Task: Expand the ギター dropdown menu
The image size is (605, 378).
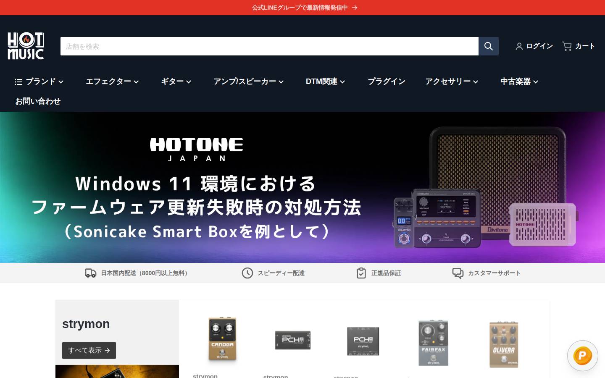Action: pos(176,81)
